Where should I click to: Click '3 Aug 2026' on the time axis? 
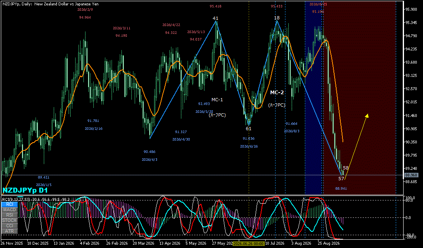301,243
